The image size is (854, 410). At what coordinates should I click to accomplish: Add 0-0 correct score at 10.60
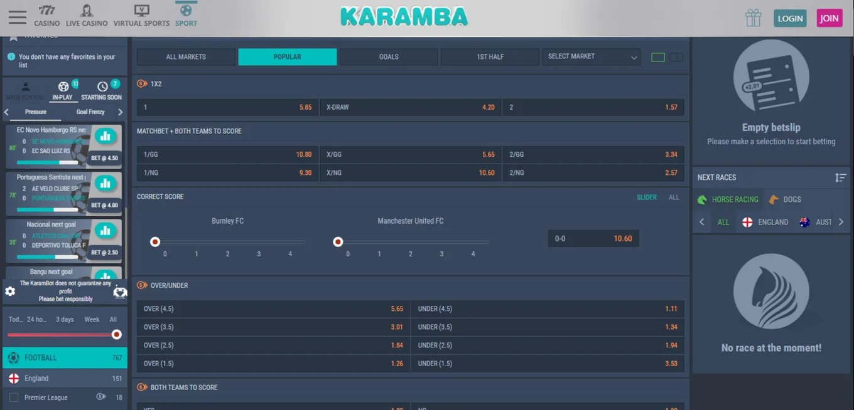point(593,239)
